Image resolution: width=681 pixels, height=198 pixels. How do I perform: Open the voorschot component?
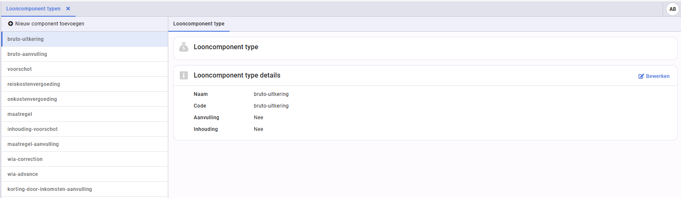(20, 69)
